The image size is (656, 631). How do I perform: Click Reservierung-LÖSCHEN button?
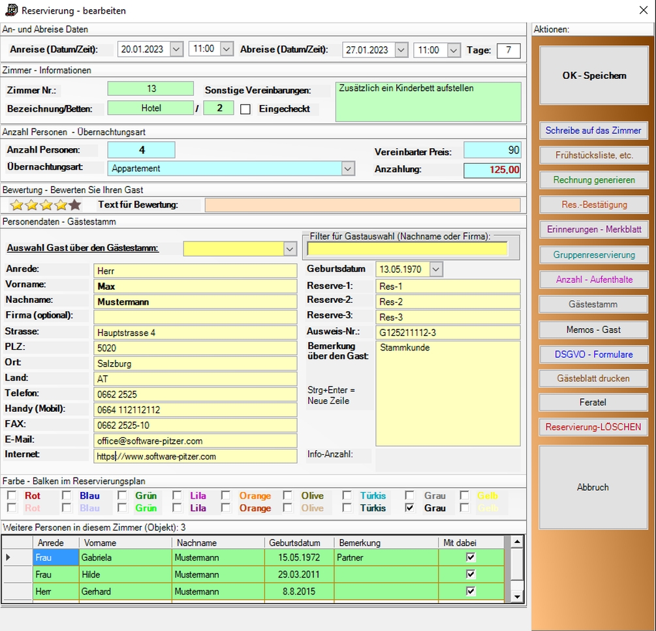click(593, 427)
